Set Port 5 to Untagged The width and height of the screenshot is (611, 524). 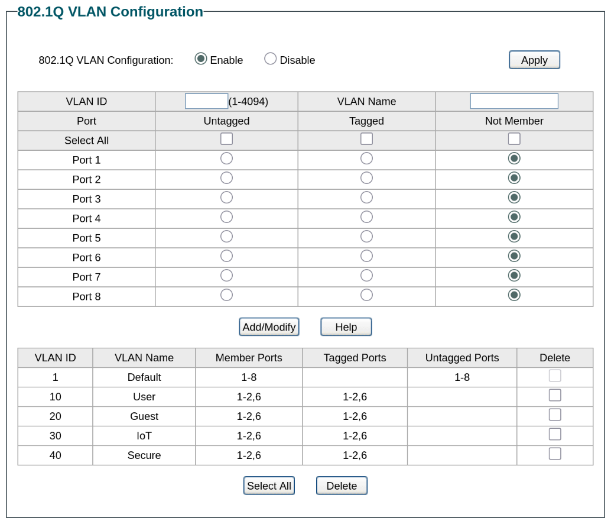pos(226,237)
